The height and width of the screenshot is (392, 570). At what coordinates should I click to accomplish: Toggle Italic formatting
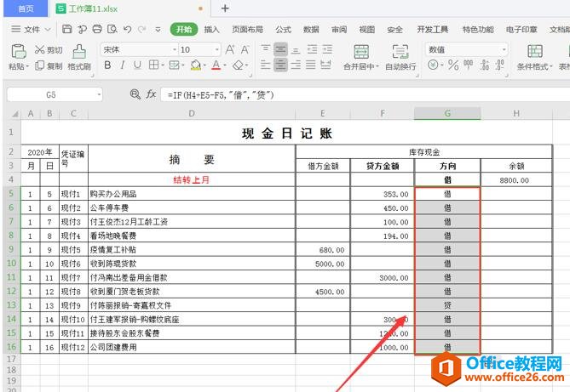pos(123,65)
